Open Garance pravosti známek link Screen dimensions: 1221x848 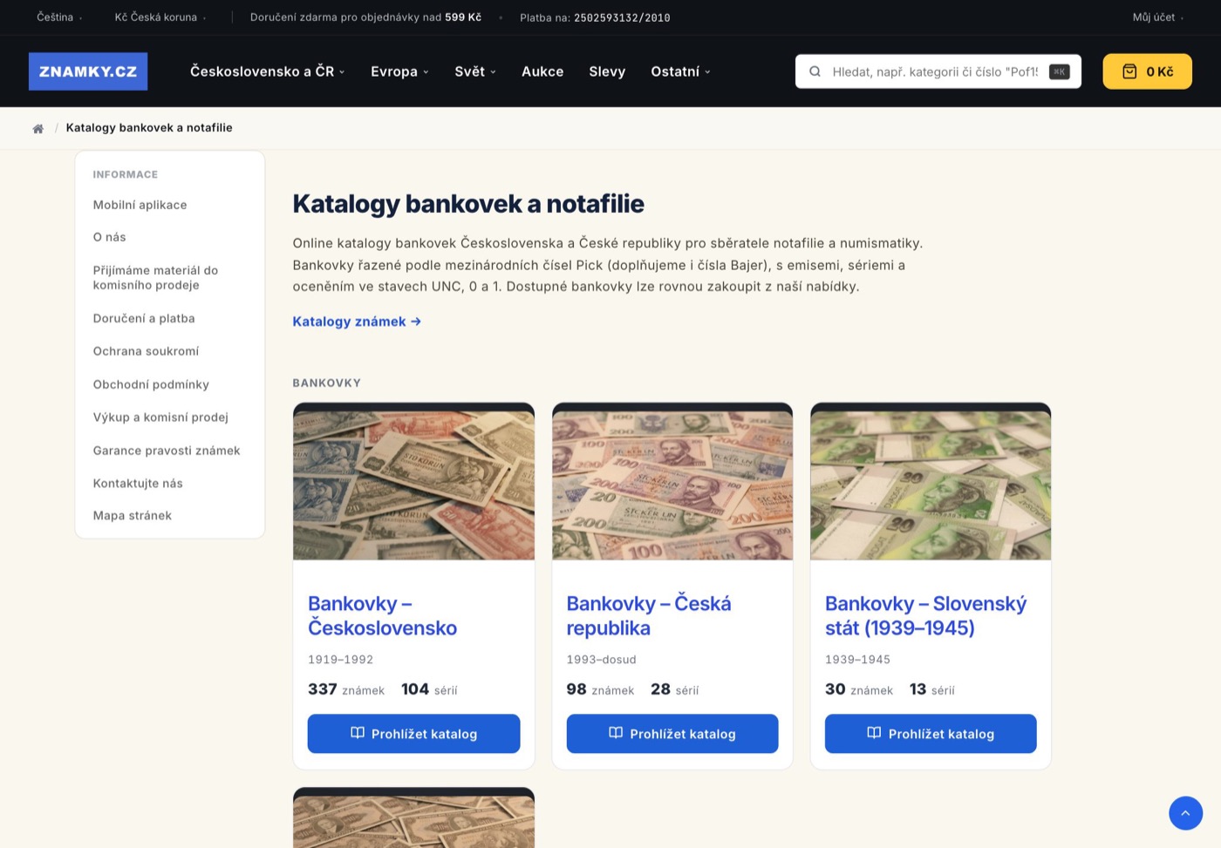(x=167, y=451)
